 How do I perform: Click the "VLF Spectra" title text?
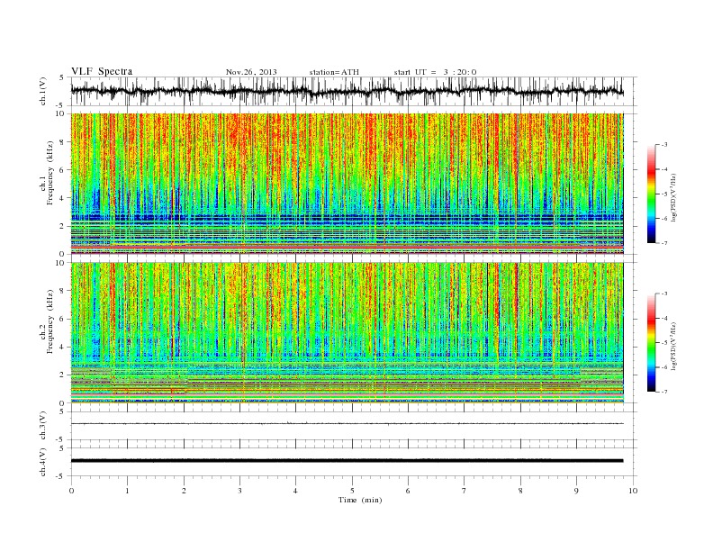coord(102,71)
